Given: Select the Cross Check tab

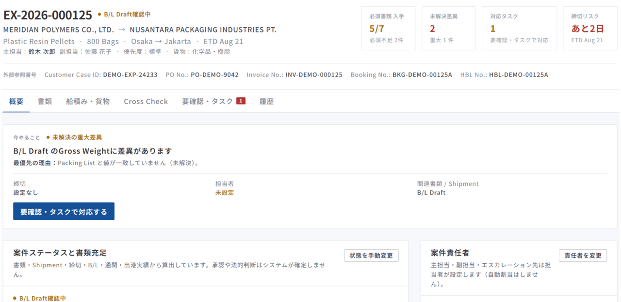Looking at the screenshot, I should point(146,102).
